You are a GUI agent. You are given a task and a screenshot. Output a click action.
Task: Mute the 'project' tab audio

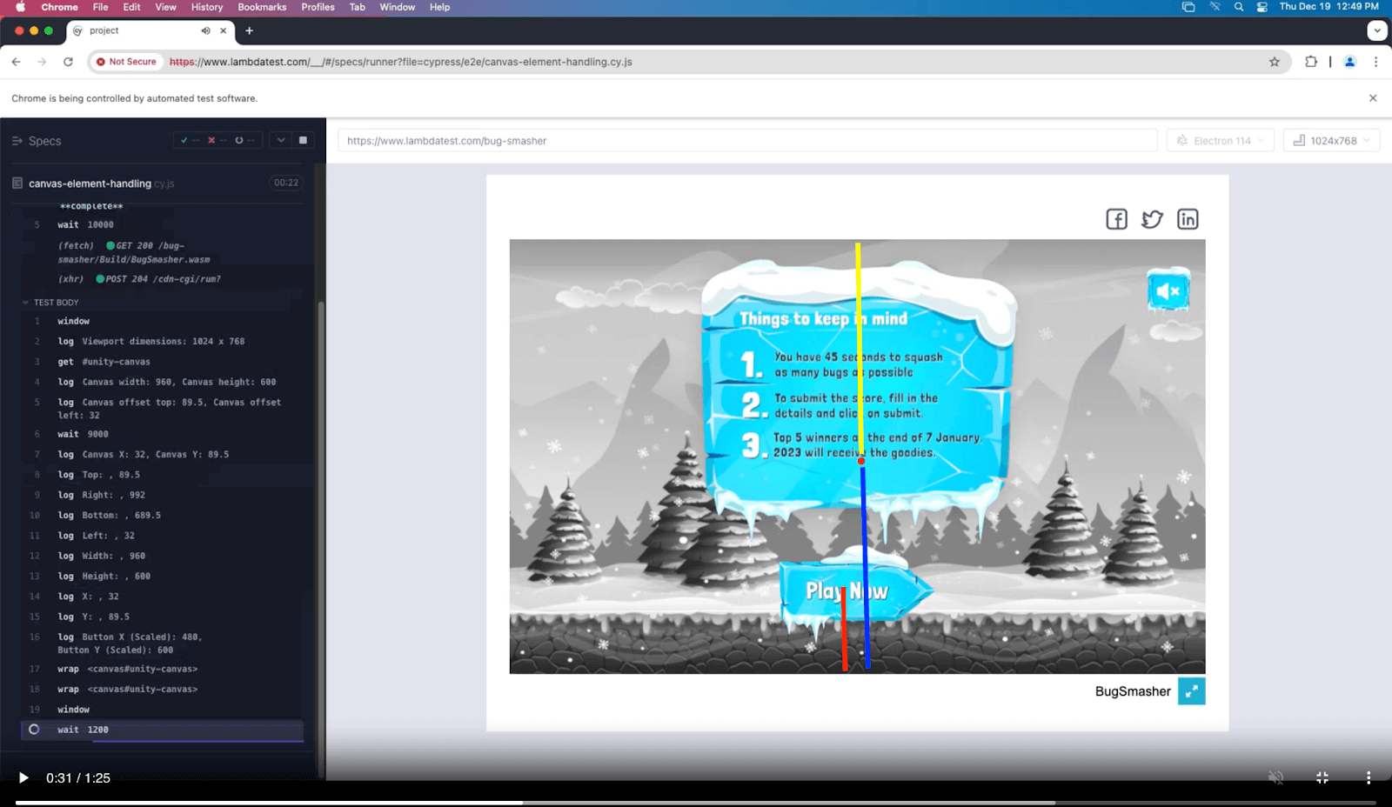[x=205, y=30]
